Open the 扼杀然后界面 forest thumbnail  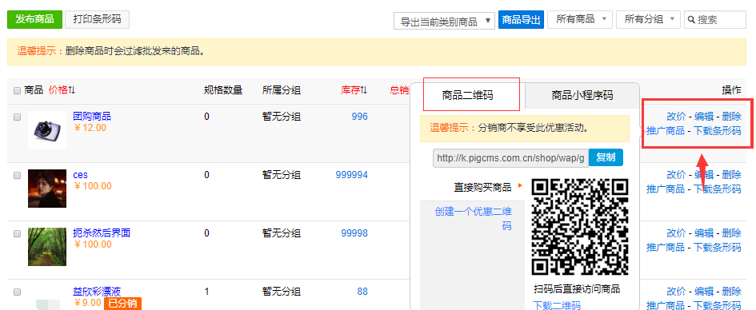pyautogui.click(x=47, y=247)
